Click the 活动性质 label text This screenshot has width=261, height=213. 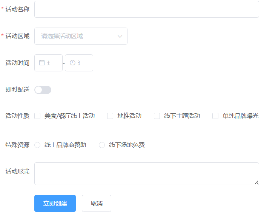point(17,116)
